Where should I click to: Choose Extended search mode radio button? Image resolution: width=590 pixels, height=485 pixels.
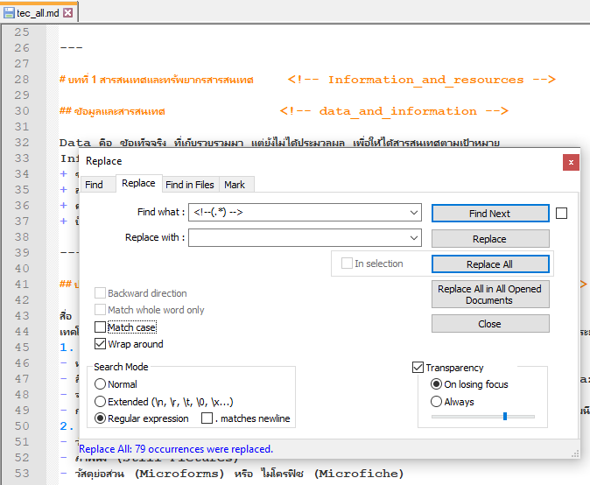[101, 402]
